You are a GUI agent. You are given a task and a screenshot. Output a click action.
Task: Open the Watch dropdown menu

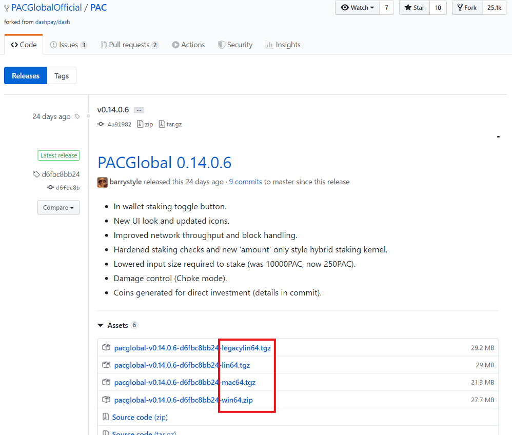(x=358, y=8)
